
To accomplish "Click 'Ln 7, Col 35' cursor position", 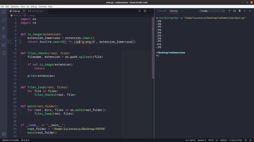I will [190, 140].
